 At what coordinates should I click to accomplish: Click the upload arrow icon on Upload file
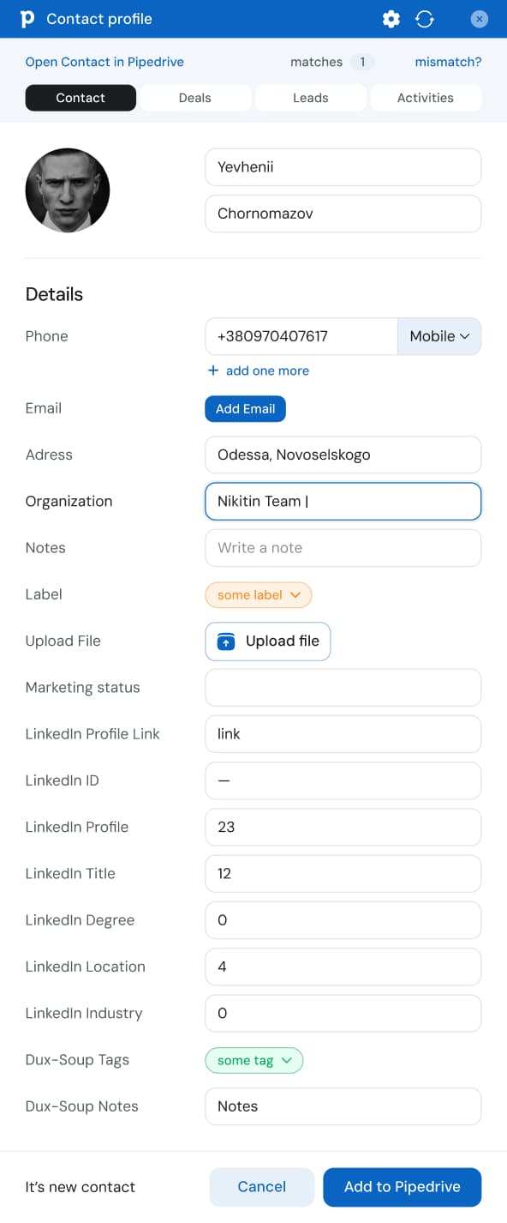224,641
